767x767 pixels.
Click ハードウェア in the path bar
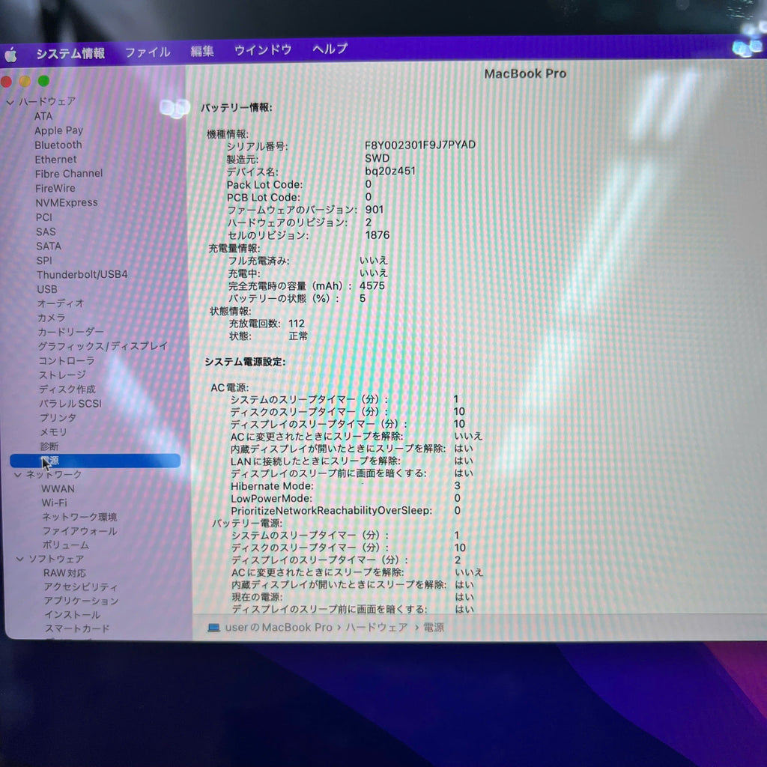pos(377,628)
